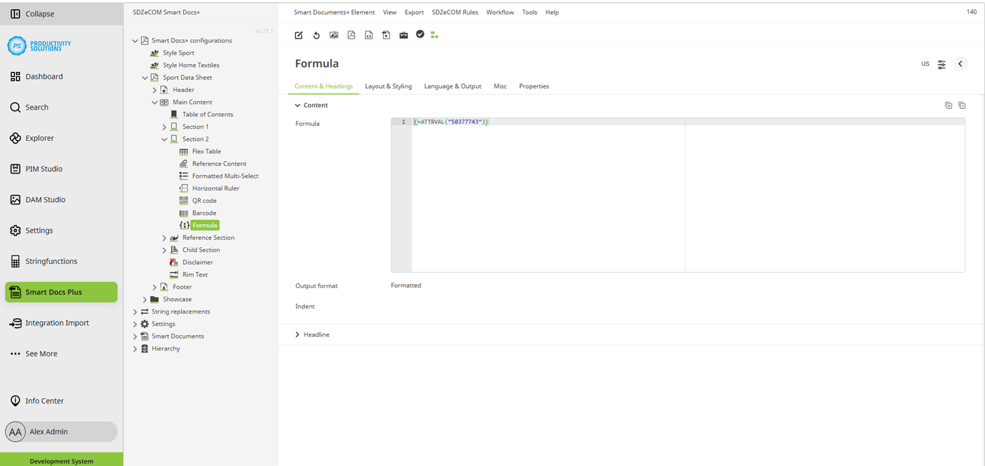Screen dimensions: 985x466
Task: Select the Horizontal Ruler tree item
Action: pos(216,188)
